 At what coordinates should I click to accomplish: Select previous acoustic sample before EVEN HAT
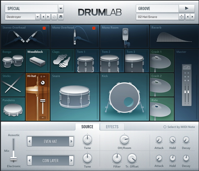click(x=30, y=141)
